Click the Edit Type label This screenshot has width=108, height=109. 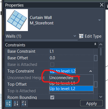(93, 36)
